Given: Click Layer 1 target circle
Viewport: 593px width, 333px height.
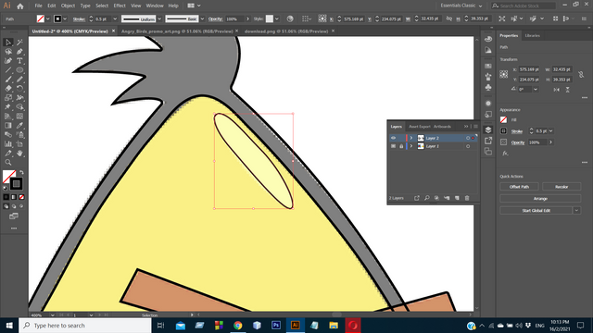Looking at the screenshot, I should pyautogui.click(x=468, y=146).
